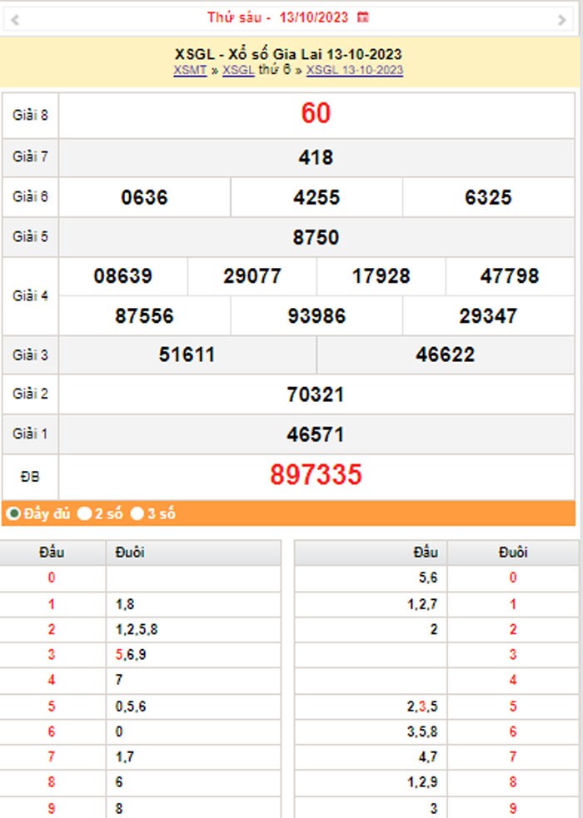Click the ĐB special prize 897335
The image size is (583, 818).
316,474
